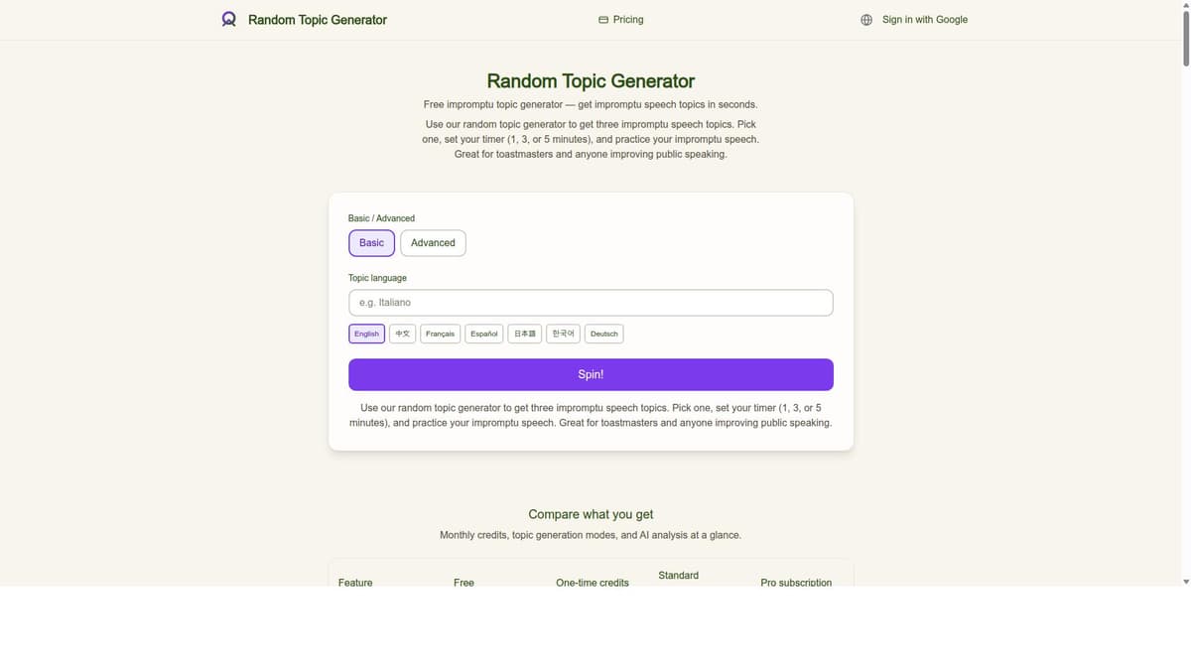Click the topic language input field

pyautogui.click(x=591, y=302)
